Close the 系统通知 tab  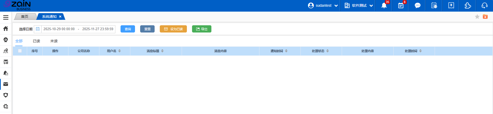point(60,17)
